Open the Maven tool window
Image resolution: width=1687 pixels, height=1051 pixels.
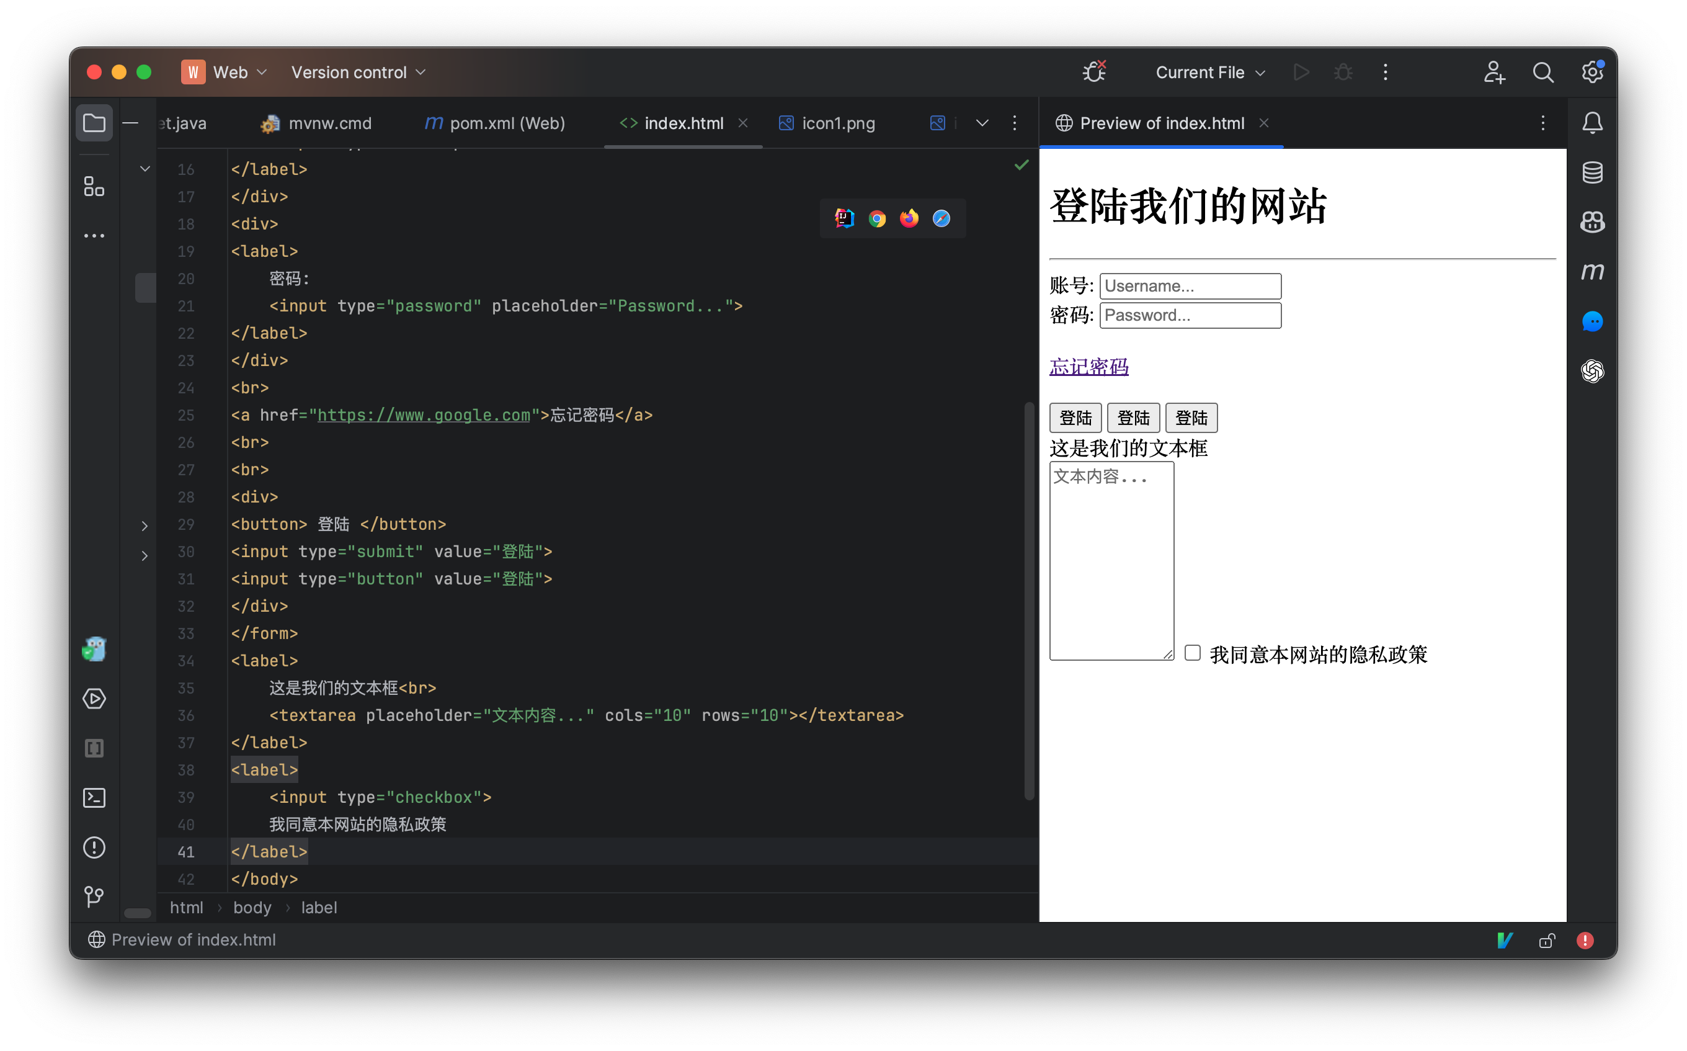tap(1592, 271)
